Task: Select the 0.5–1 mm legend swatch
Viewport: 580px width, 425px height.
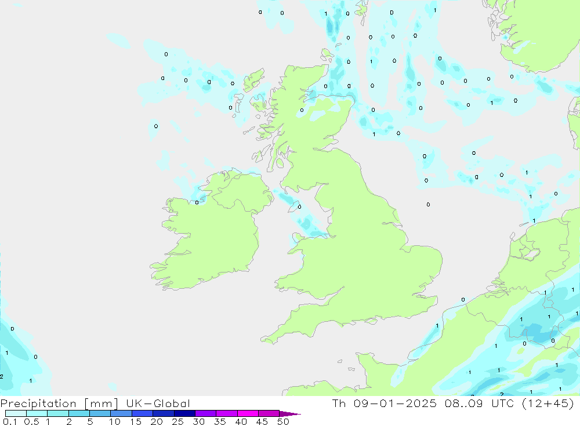Action: (37, 413)
